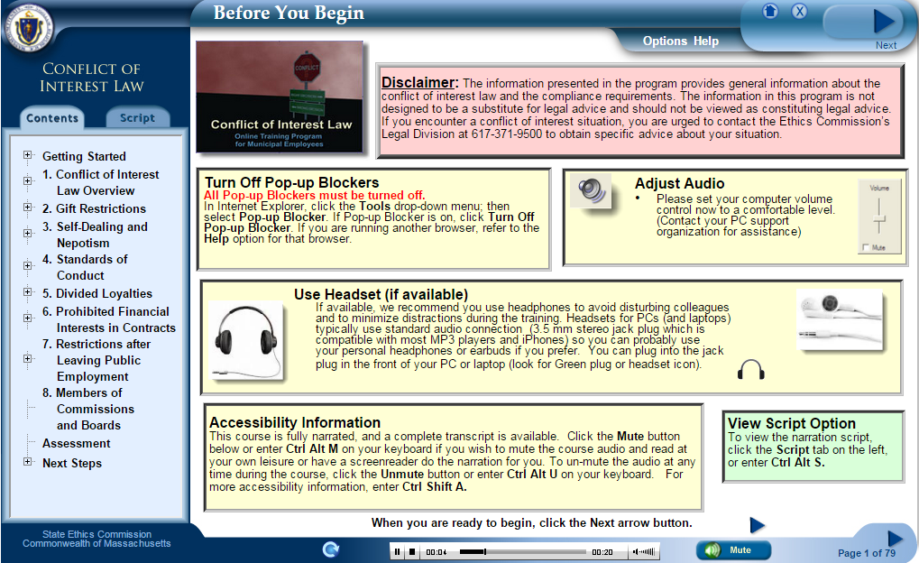This screenshot has width=919, height=563.
Task: Click the Home icon in top bar
Action: click(770, 11)
